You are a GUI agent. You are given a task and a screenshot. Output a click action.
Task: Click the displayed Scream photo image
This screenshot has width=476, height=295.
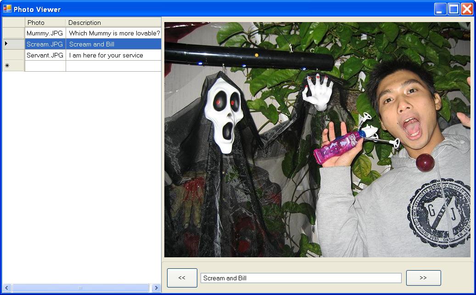coord(317,140)
